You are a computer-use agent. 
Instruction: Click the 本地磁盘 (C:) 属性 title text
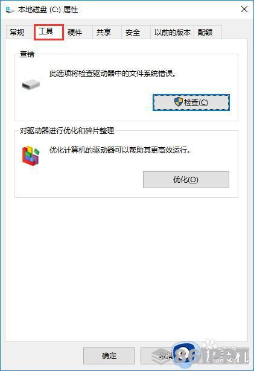click(48, 10)
